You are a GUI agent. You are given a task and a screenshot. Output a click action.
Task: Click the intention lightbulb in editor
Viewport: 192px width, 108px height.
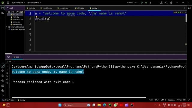pyautogui.click(x=37, y=17)
